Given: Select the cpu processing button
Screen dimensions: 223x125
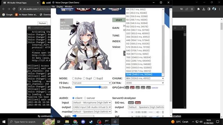Looking at the screenshot, I should click(127, 87).
